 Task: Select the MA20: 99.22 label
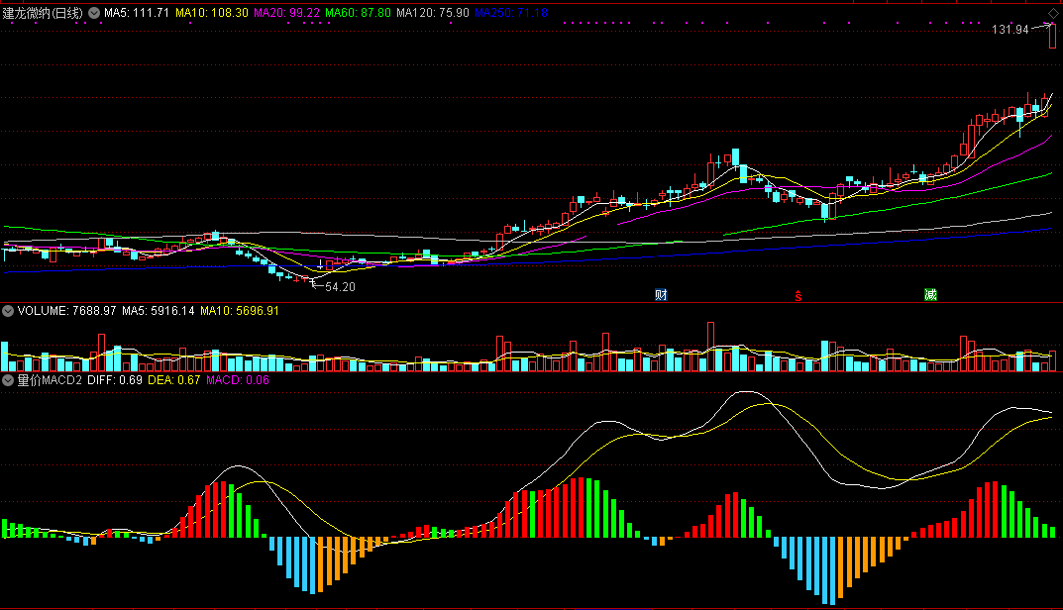(x=286, y=13)
